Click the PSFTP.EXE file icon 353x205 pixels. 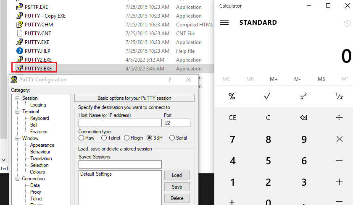(20, 7)
